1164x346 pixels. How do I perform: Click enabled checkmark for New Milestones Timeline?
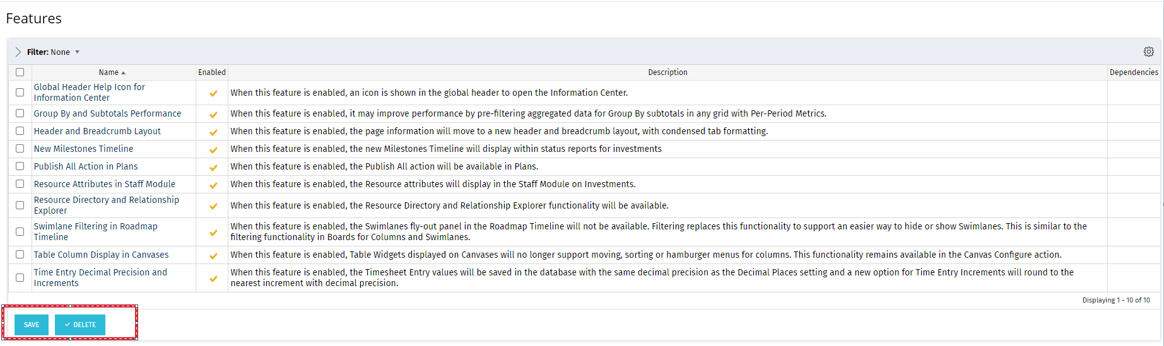[x=213, y=149]
